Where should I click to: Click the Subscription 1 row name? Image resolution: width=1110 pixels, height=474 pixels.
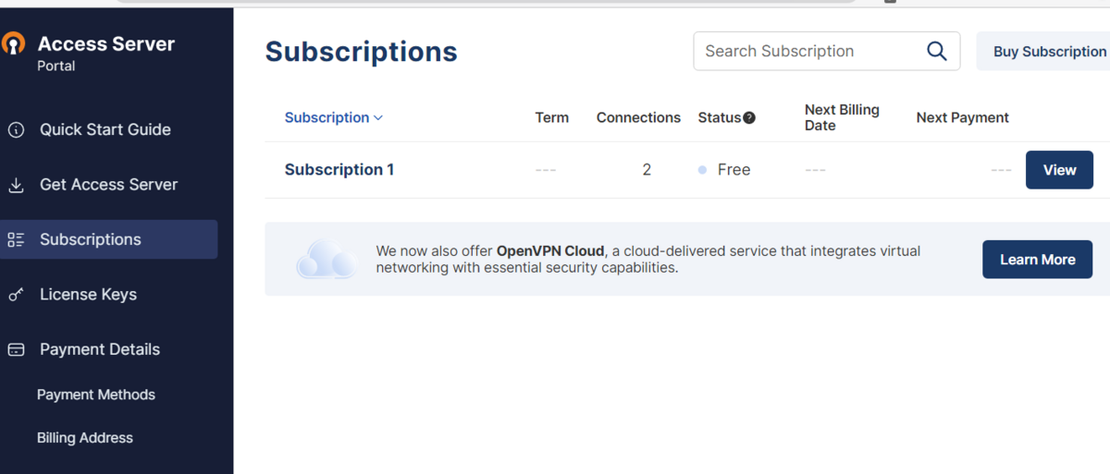pos(339,170)
